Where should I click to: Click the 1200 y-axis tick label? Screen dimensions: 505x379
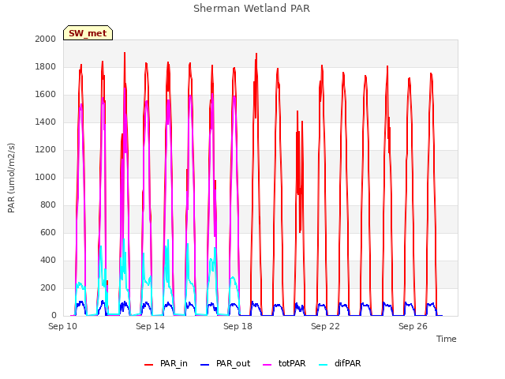pos(46,149)
